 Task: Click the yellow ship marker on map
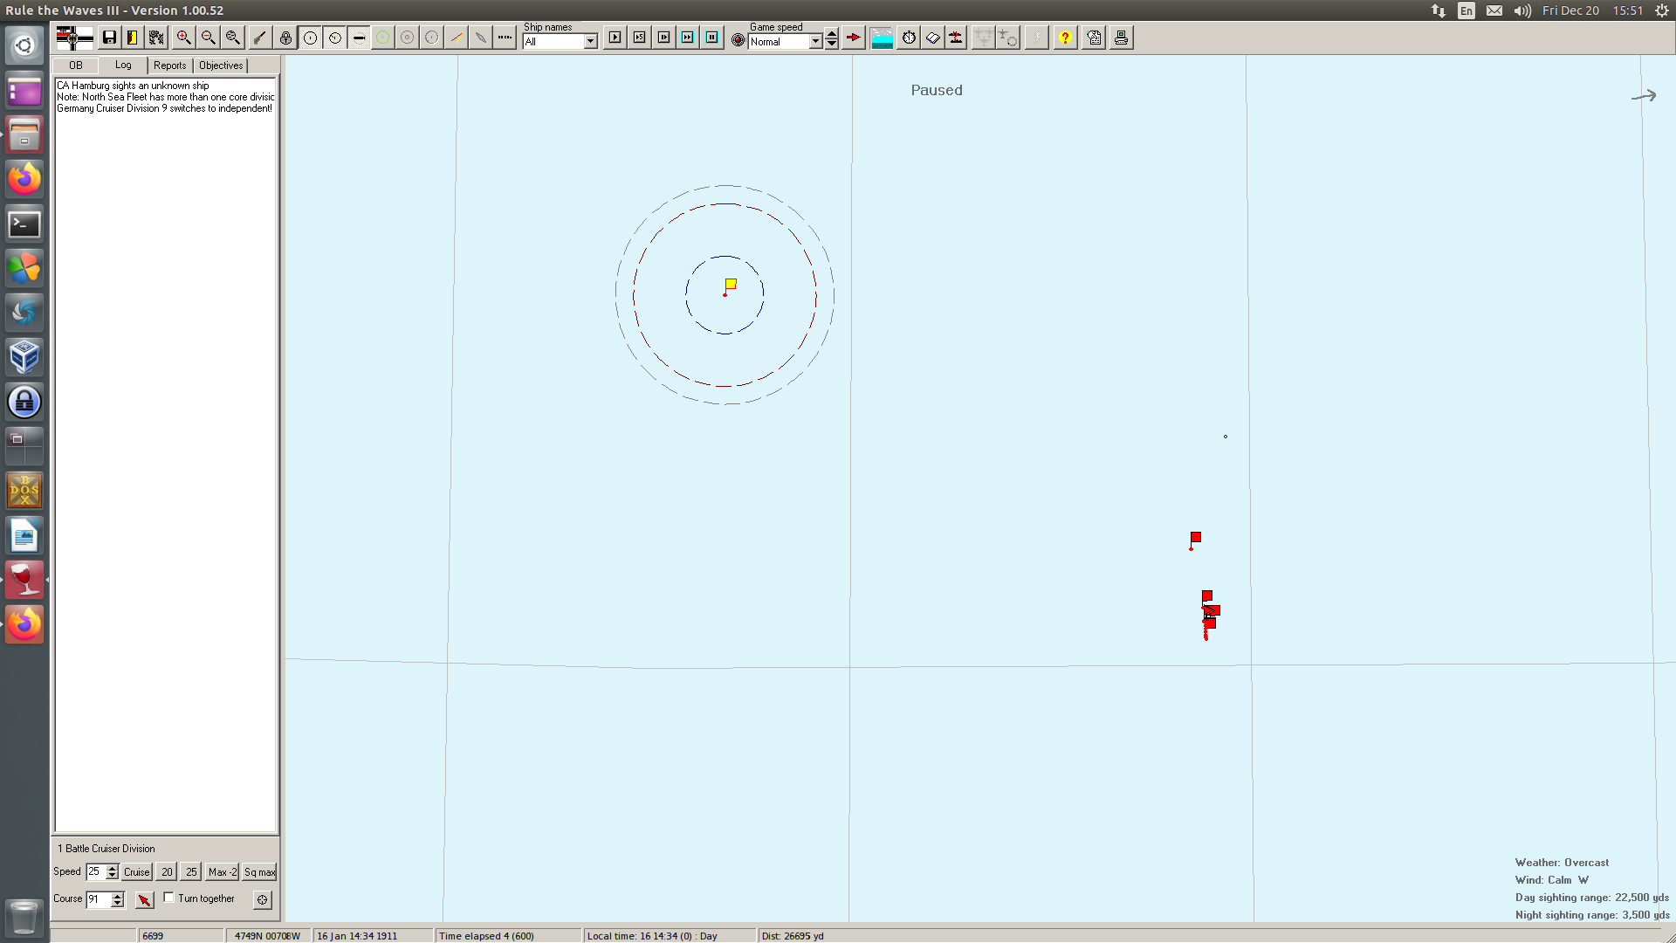click(731, 284)
